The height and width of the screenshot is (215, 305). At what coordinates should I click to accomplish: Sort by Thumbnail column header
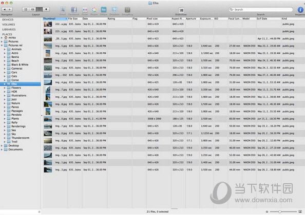[55, 18]
